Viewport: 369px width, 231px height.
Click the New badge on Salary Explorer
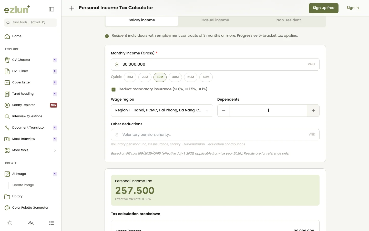click(x=54, y=105)
